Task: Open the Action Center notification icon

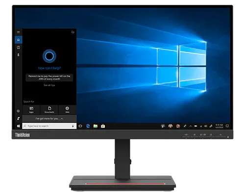Action: (227, 126)
